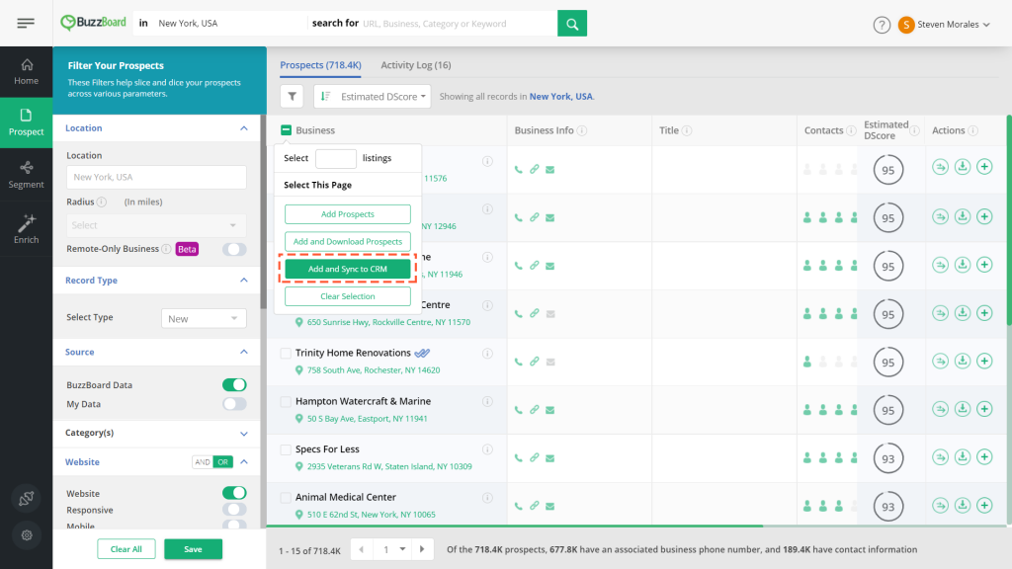Screen dimensions: 1012x569
Task: Click the Actions column info icon
Action: (972, 130)
